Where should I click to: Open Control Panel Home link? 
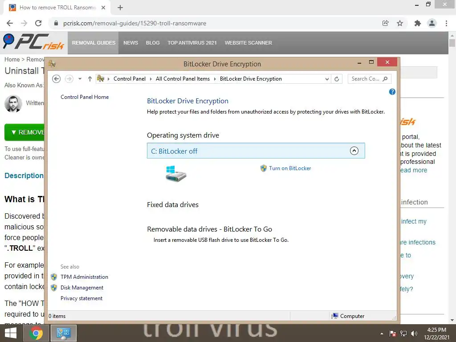tap(85, 97)
